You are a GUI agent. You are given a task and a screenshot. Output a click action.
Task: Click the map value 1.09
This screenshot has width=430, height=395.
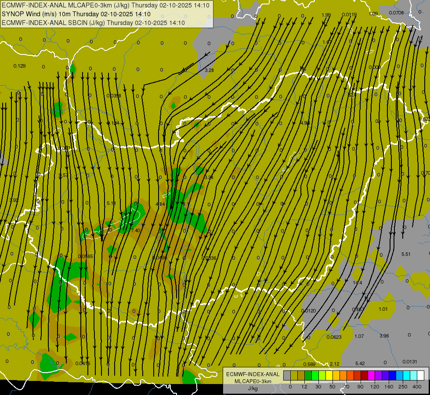pyautogui.click(x=373, y=14)
